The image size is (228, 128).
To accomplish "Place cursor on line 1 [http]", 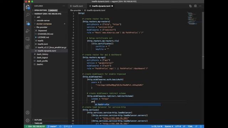I will point(81,13).
